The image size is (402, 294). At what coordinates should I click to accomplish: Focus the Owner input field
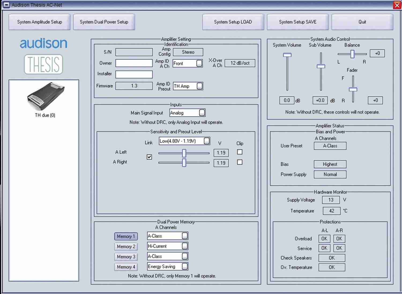pyautogui.click(x=134, y=63)
